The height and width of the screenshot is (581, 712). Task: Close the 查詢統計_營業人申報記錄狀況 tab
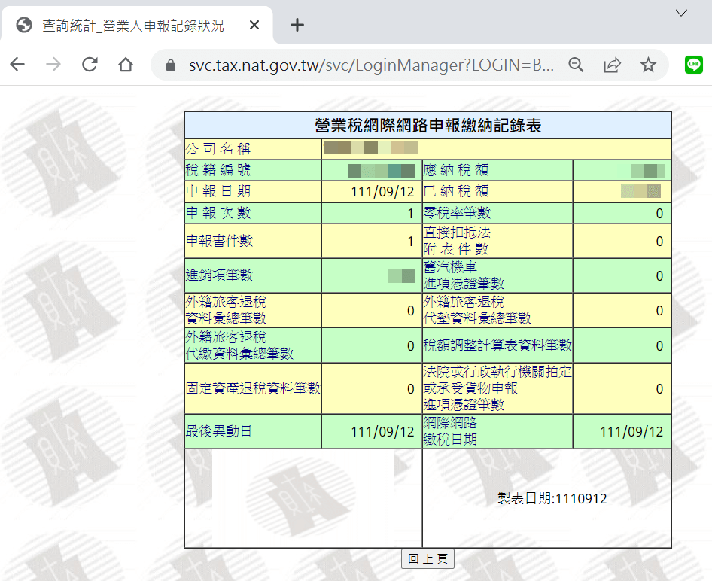(254, 25)
